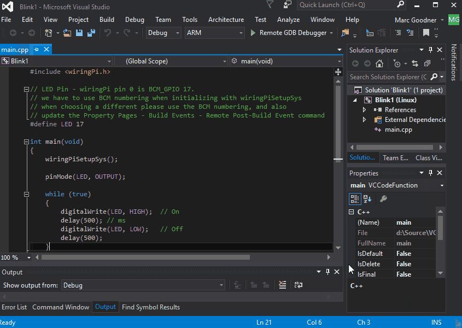Toggle auto-hide pin on Solution Explorer
Viewport: 462px width, 328px height.
tap(430, 50)
